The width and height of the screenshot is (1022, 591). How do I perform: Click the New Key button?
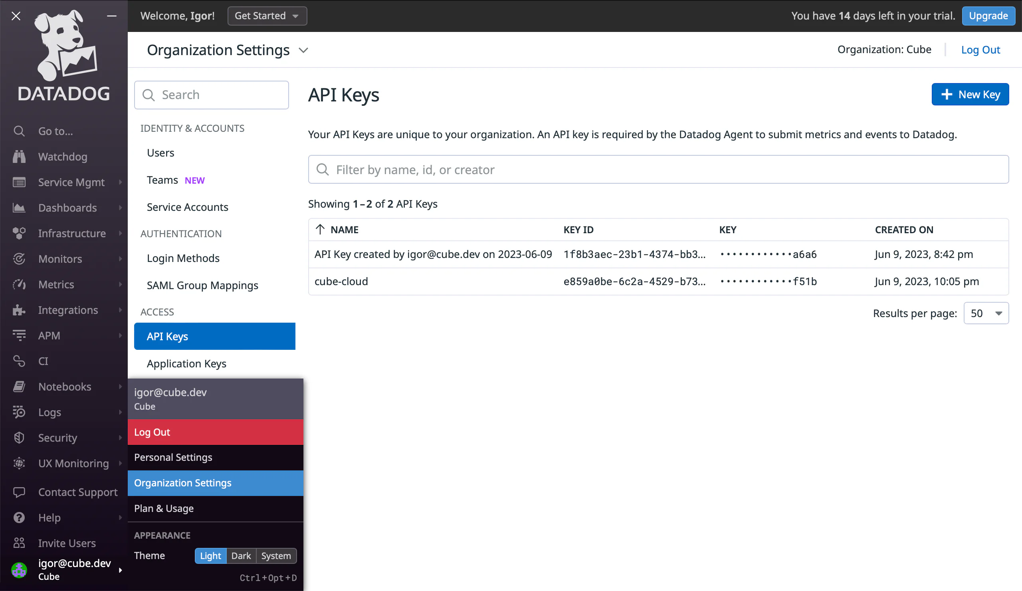tap(970, 95)
